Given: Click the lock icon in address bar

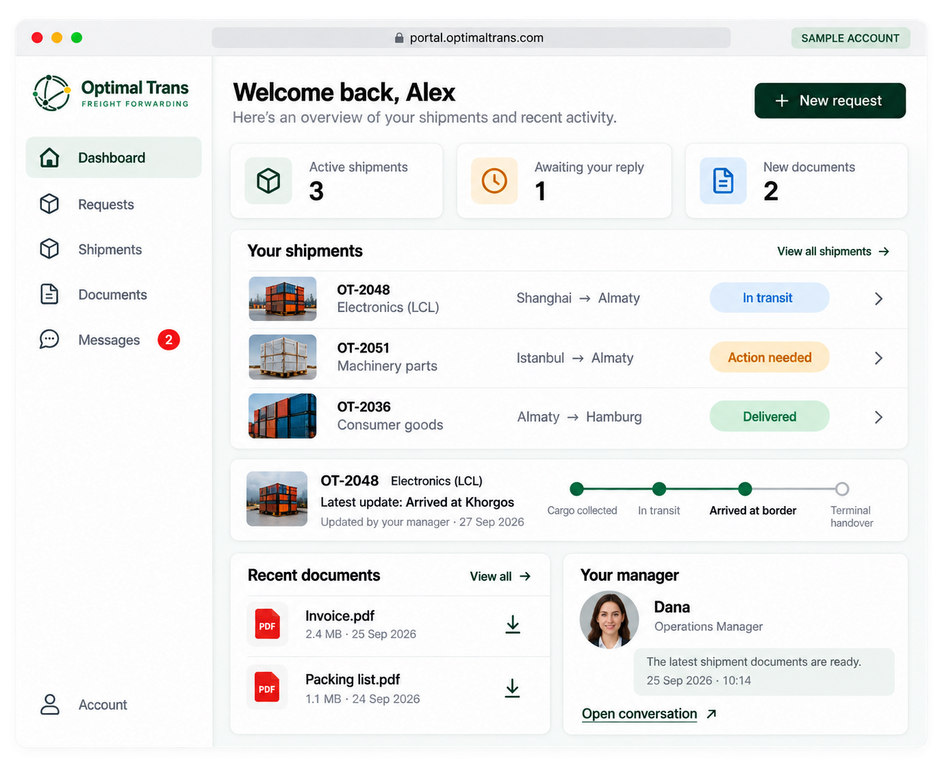Looking at the screenshot, I should click(399, 38).
